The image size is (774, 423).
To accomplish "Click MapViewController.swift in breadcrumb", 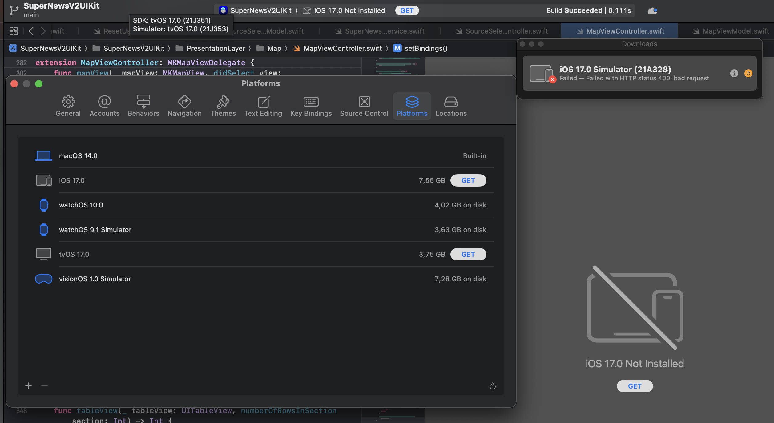I will [337, 48].
